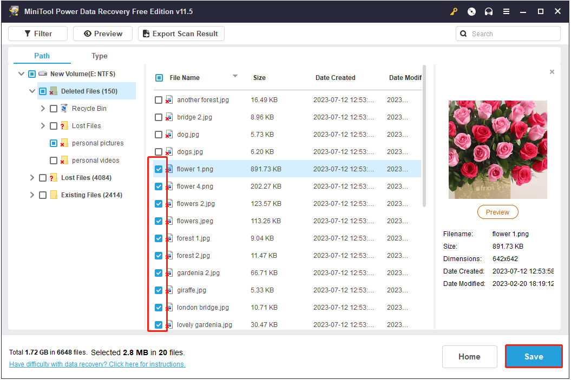Check the bridge 2.jpg checkbox
571x380 pixels.
click(x=159, y=117)
